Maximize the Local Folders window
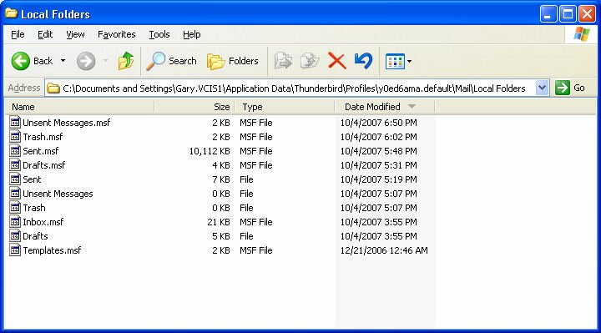Screen dimensions: 601x333 568,14
